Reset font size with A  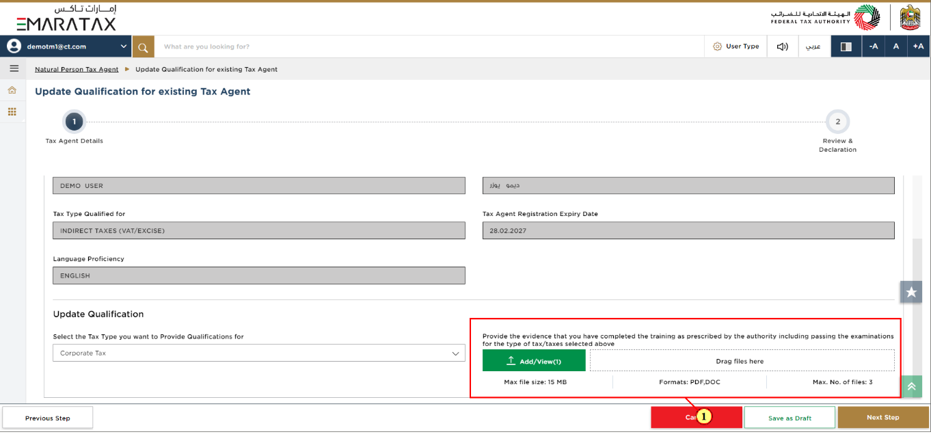pyautogui.click(x=895, y=46)
